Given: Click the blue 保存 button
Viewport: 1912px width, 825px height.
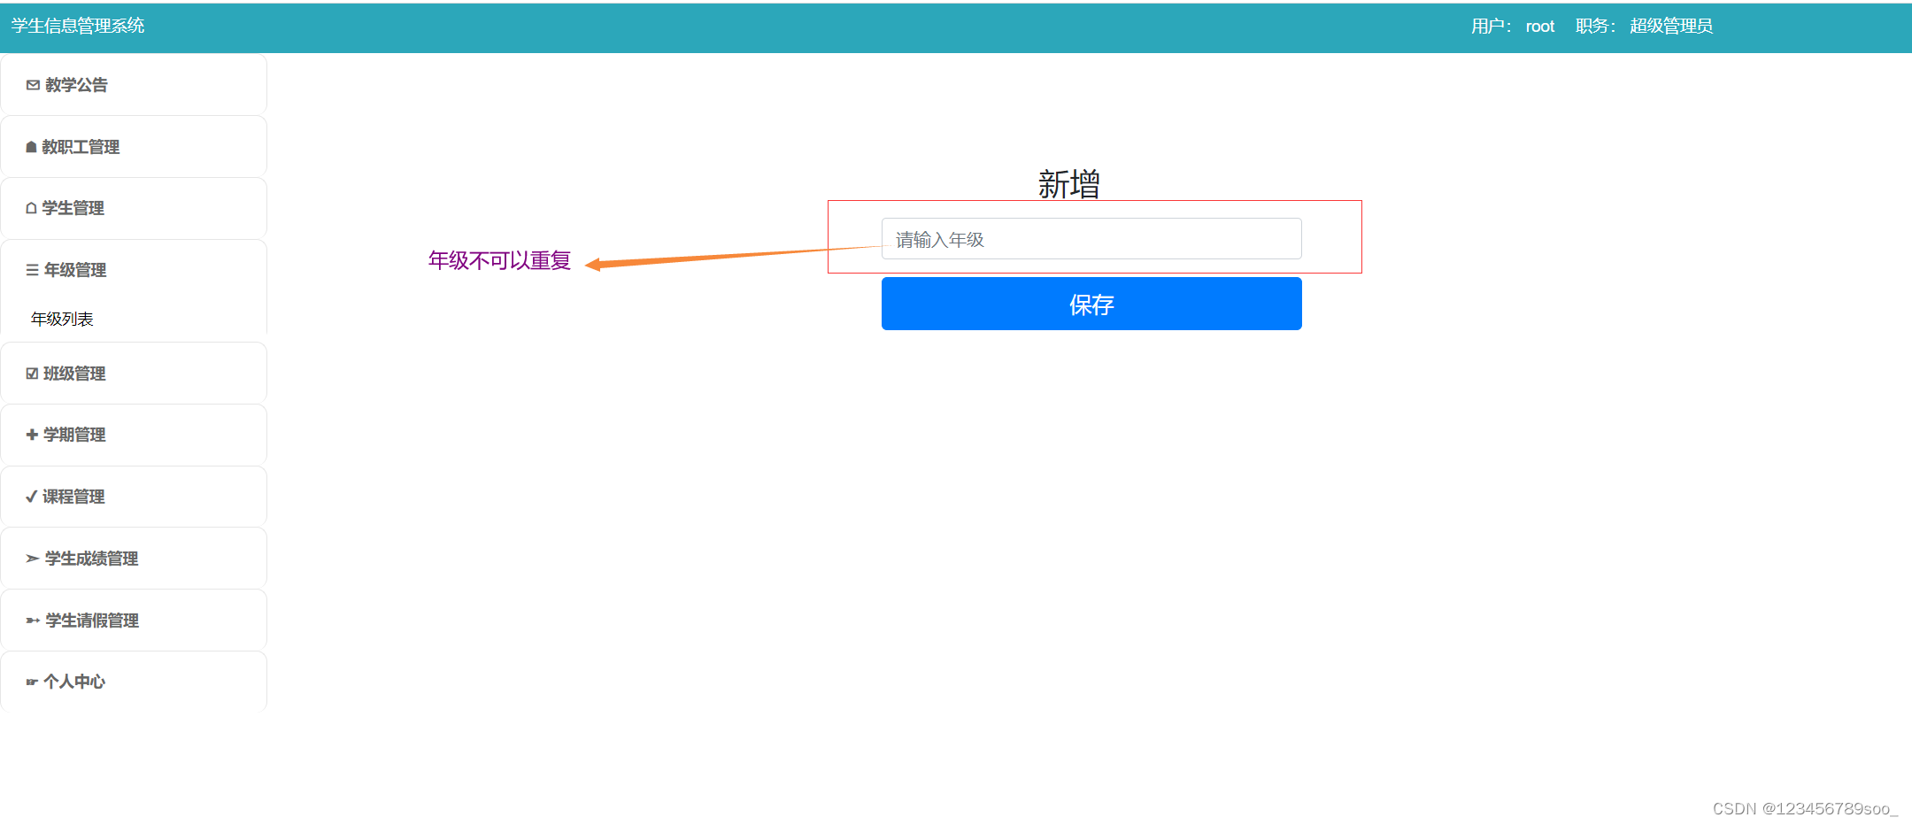Looking at the screenshot, I should click(1091, 304).
